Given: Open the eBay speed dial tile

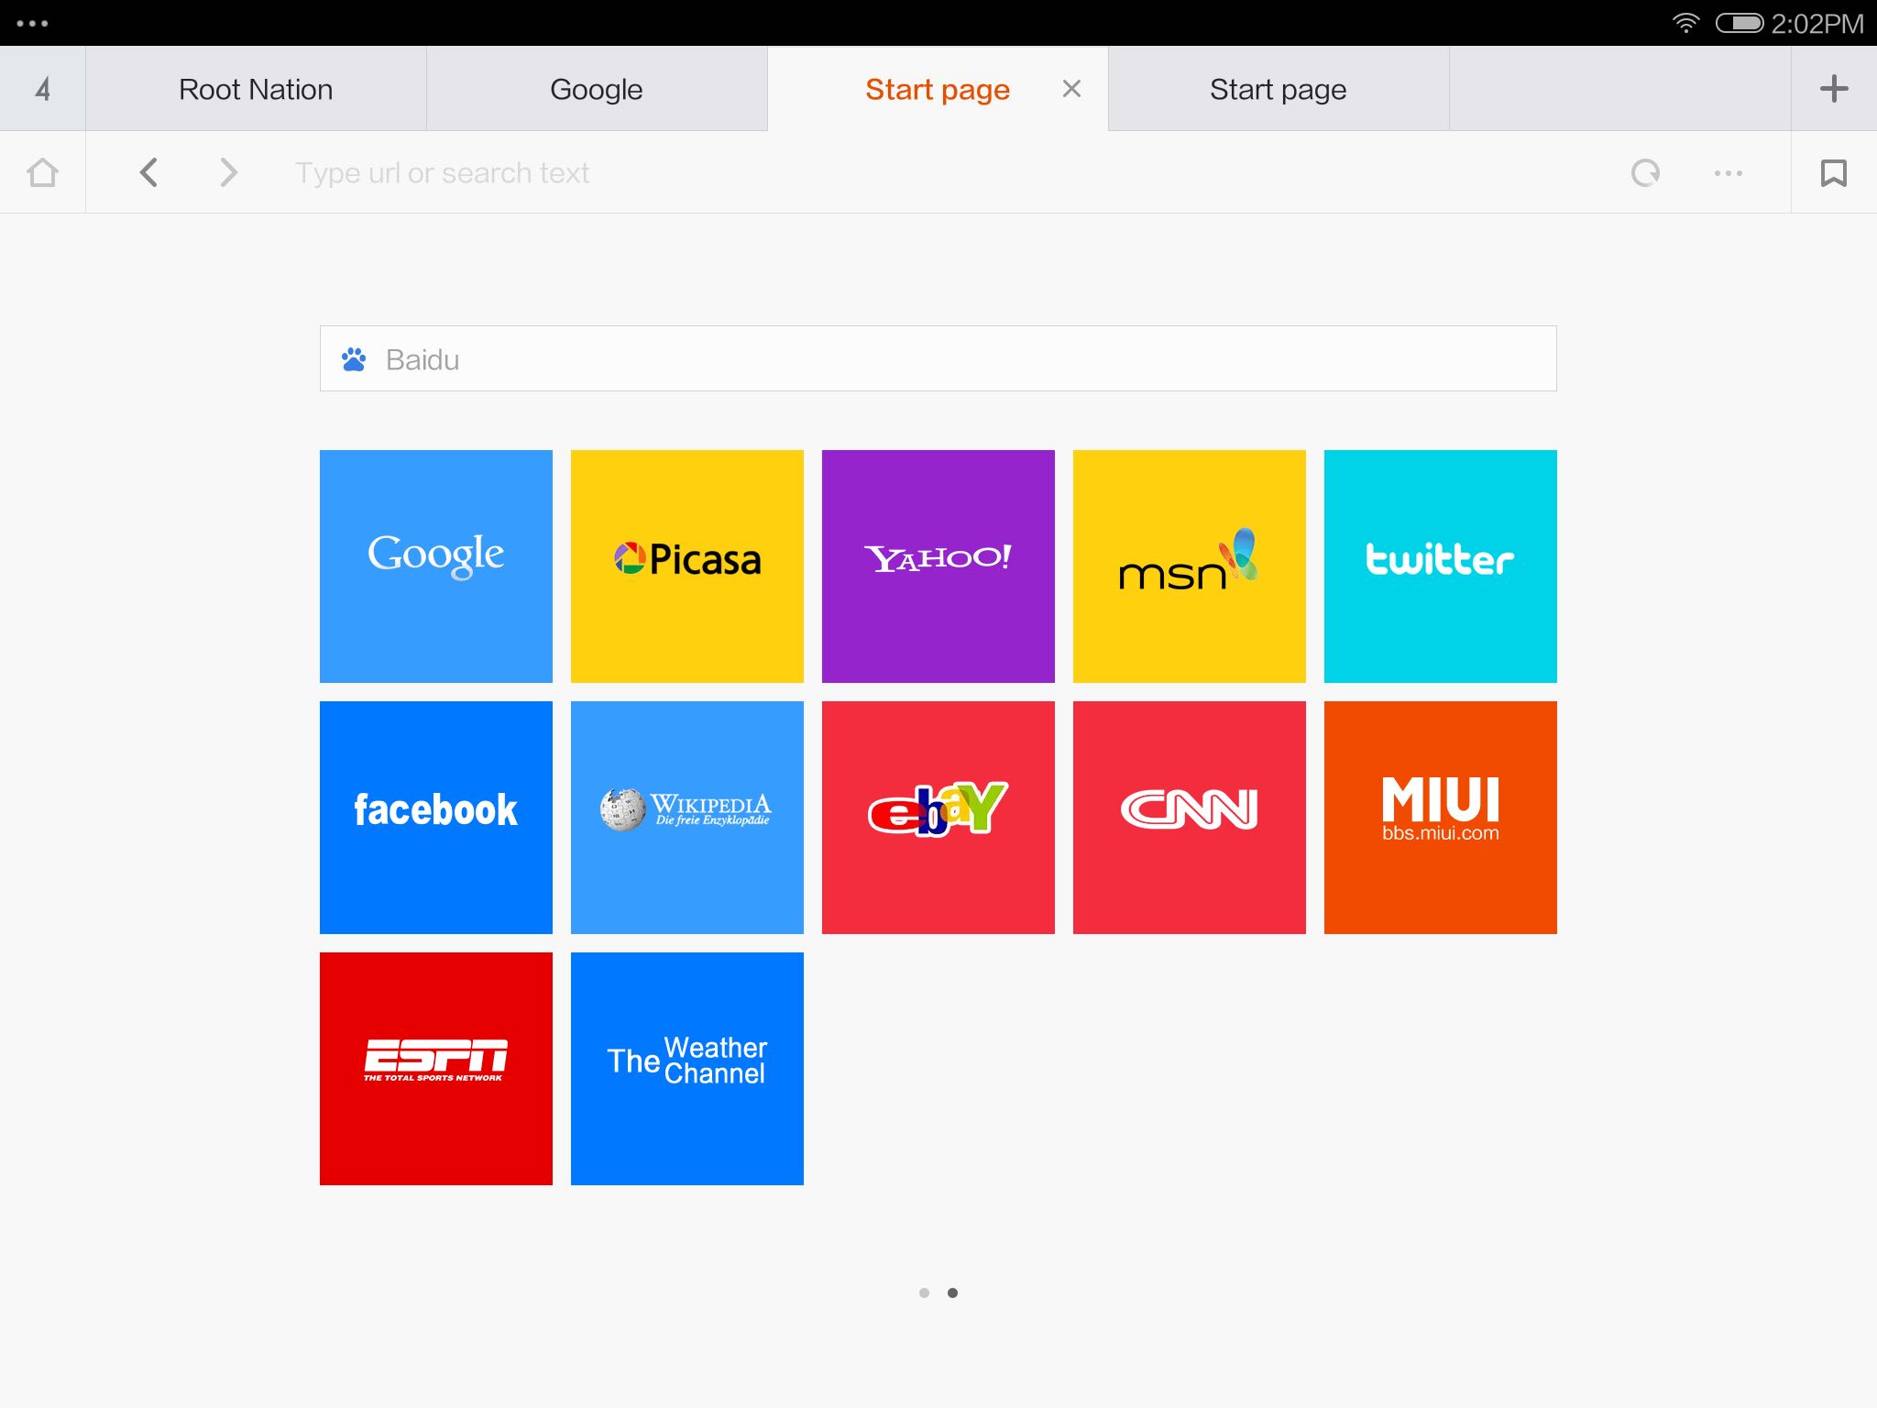Looking at the screenshot, I should 938,818.
